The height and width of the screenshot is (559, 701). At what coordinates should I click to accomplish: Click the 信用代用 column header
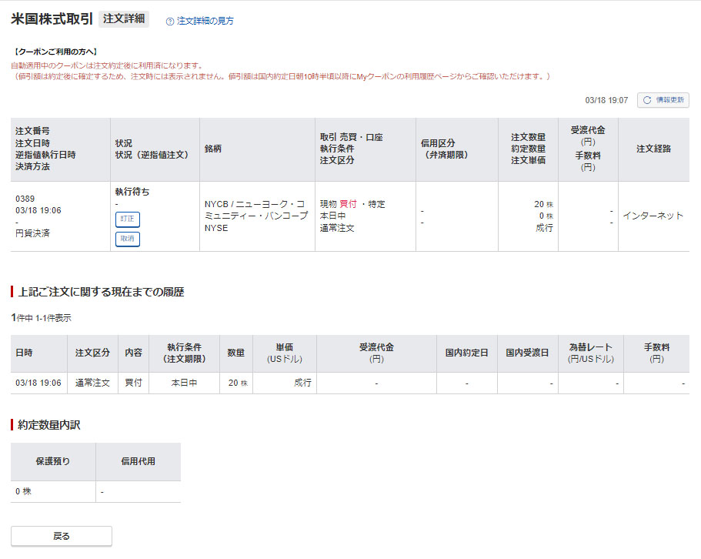(138, 461)
